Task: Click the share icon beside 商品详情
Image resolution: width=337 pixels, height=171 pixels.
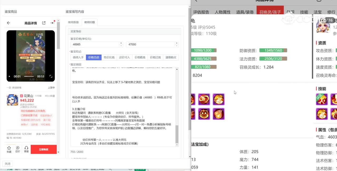Action: click(x=44, y=23)
